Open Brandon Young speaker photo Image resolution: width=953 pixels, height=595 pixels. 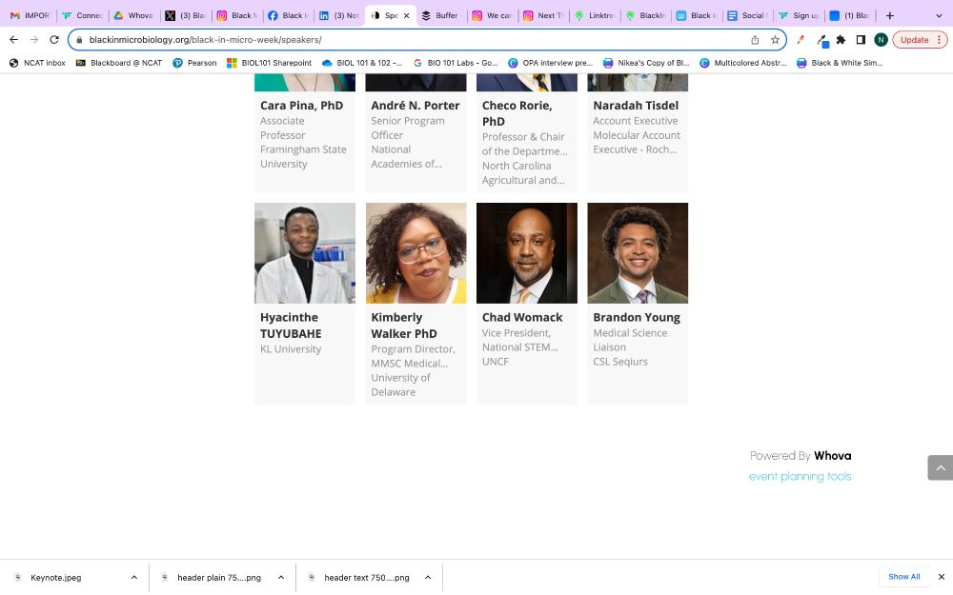638,253
